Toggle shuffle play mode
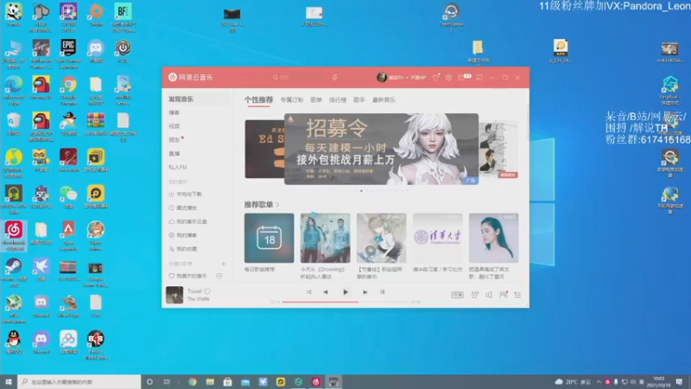The width and height of the screenshot is (691, 389). click(308, 292)
